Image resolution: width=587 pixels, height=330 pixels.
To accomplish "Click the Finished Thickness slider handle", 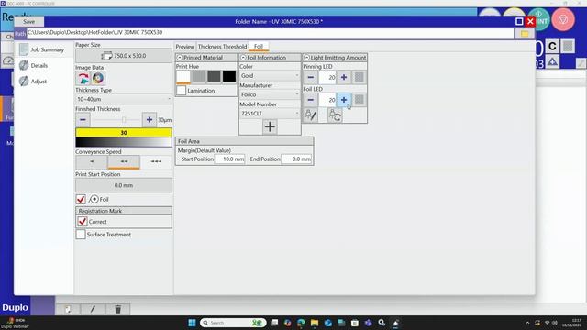I will point(124,120).
